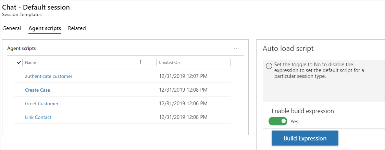The image size is (385, 150).
Task: Open the authenticate customer script link
Action: 49,76
